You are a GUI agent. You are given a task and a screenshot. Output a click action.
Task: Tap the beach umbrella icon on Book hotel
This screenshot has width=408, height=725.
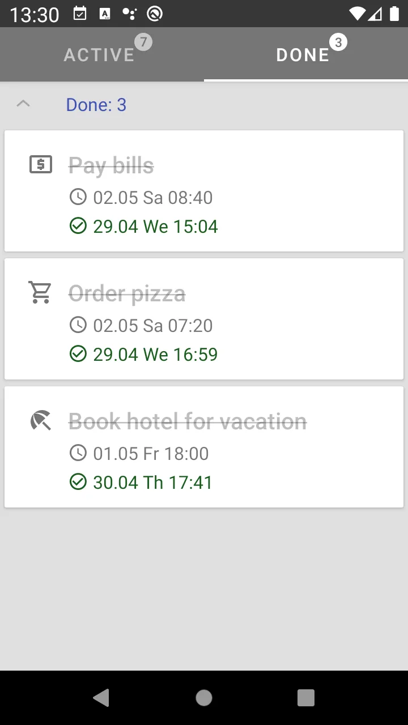click(x=41, y=420)
